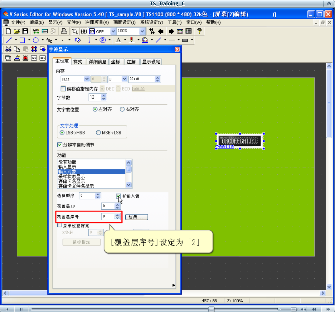Choose the MSB->LSB radio option
The image size is (335, 312).
pos(99,133)
